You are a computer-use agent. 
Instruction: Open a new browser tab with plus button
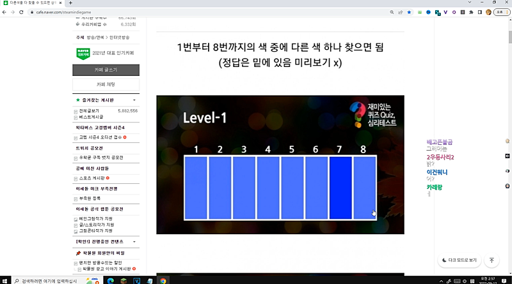[70, 3]
